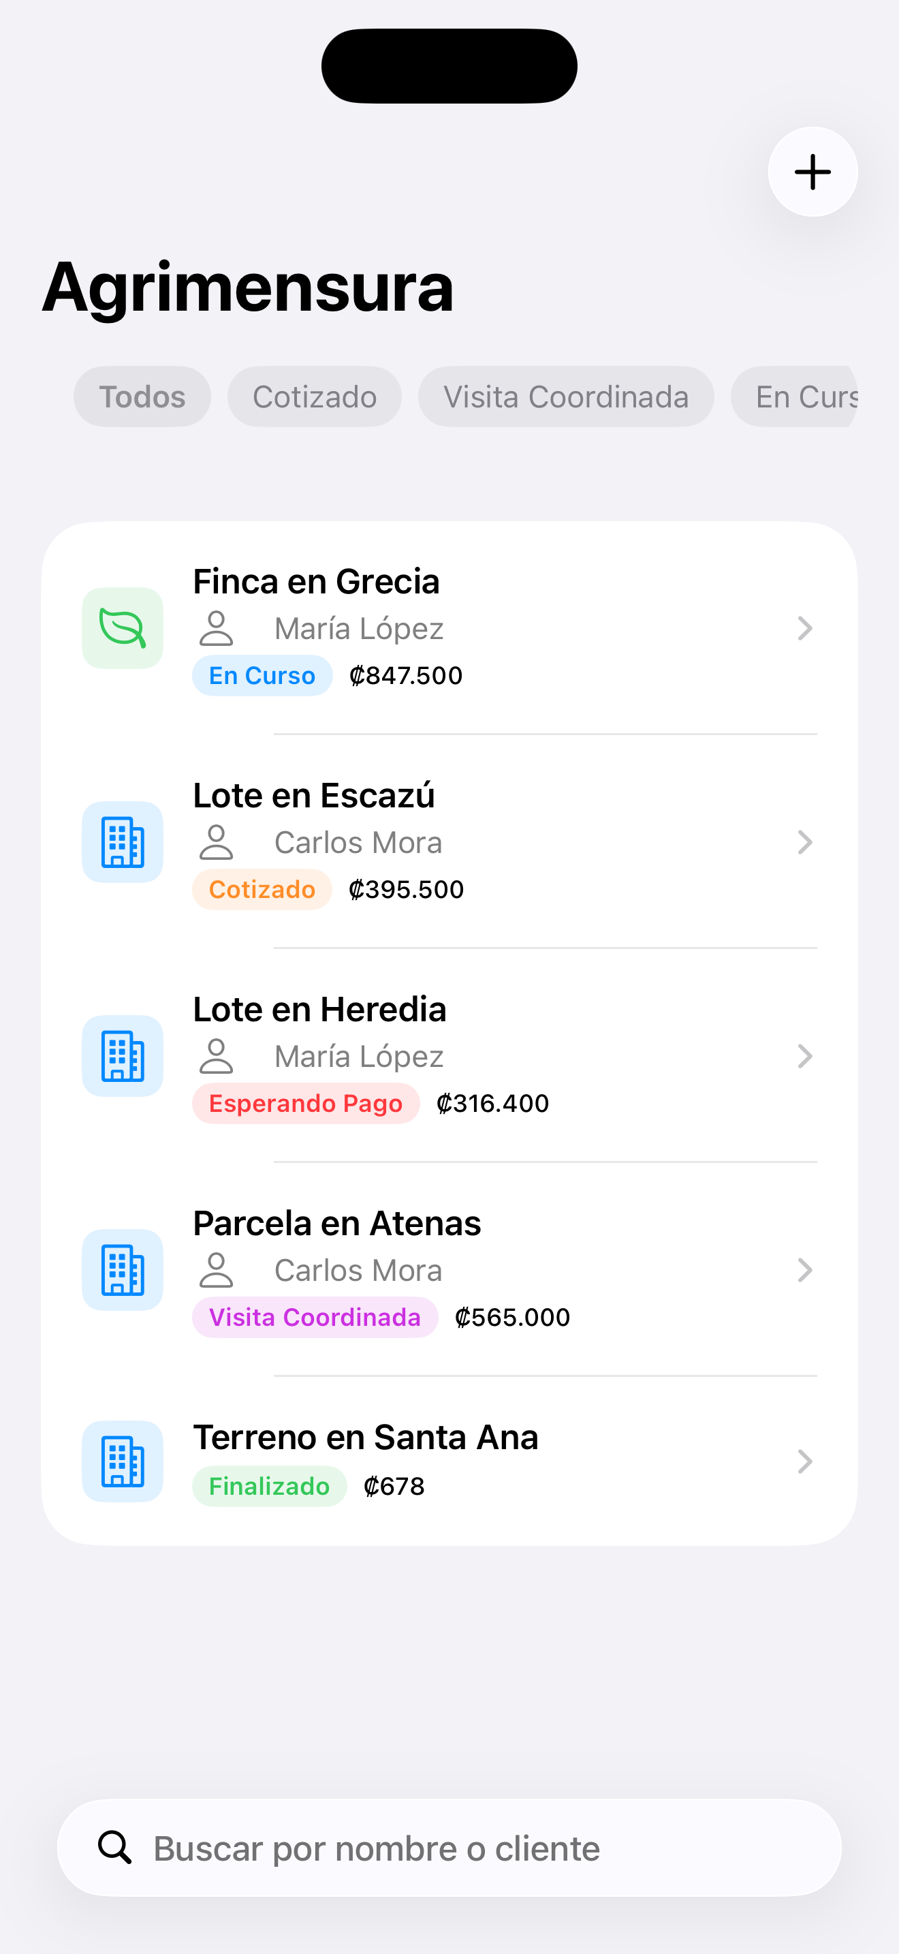Open the Parcela en Atenas chevron
This screenshot has height=1954, width=899.
coord(805,1270)
